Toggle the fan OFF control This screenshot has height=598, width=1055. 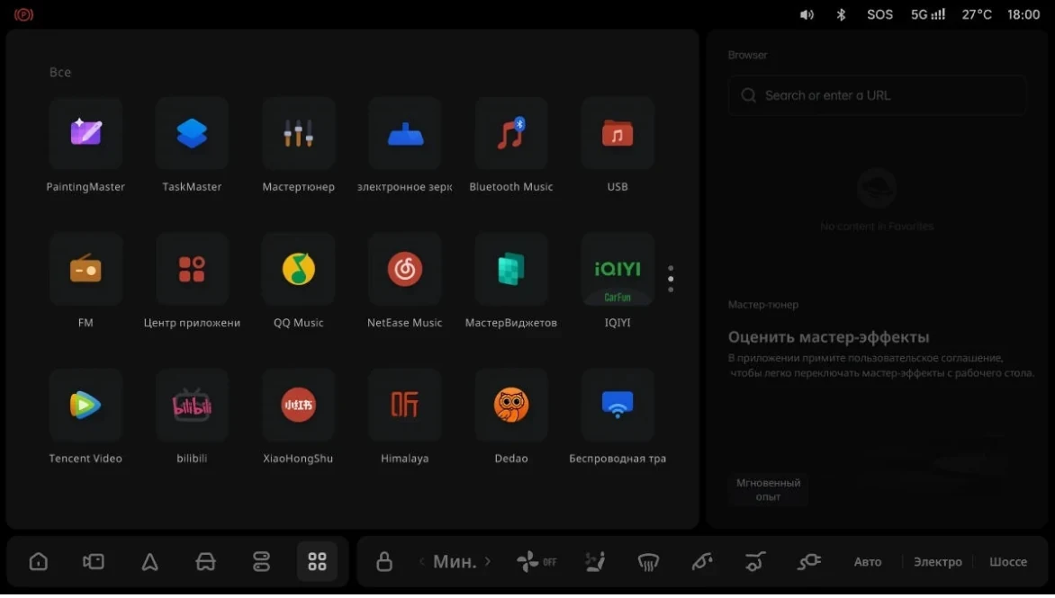click(537, 561)
